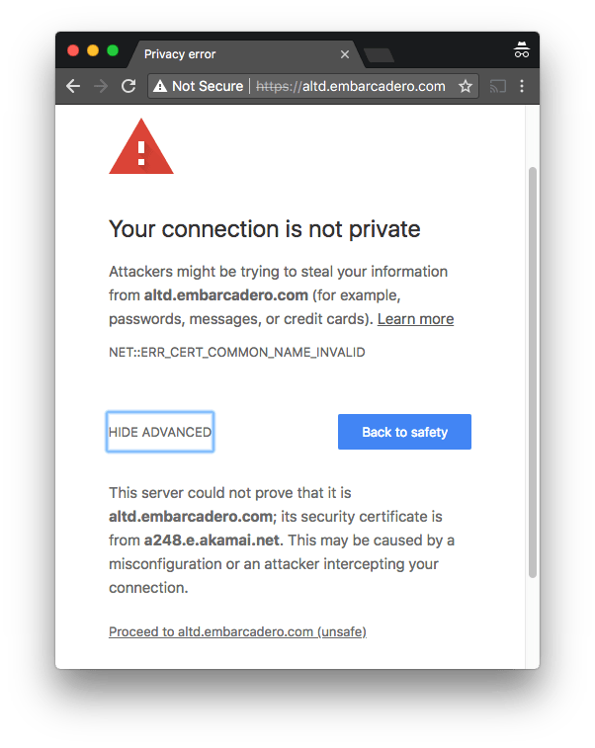Collapse details with HIDE ADVANCED
595x748 pixels.
tap(160, 432)
